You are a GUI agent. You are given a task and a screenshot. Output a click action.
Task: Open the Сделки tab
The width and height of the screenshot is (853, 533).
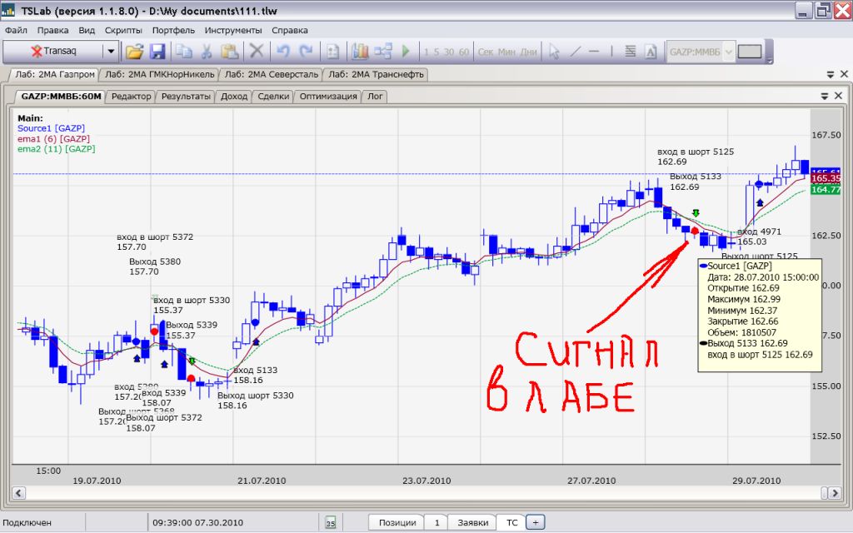click(x=273, y=97)
